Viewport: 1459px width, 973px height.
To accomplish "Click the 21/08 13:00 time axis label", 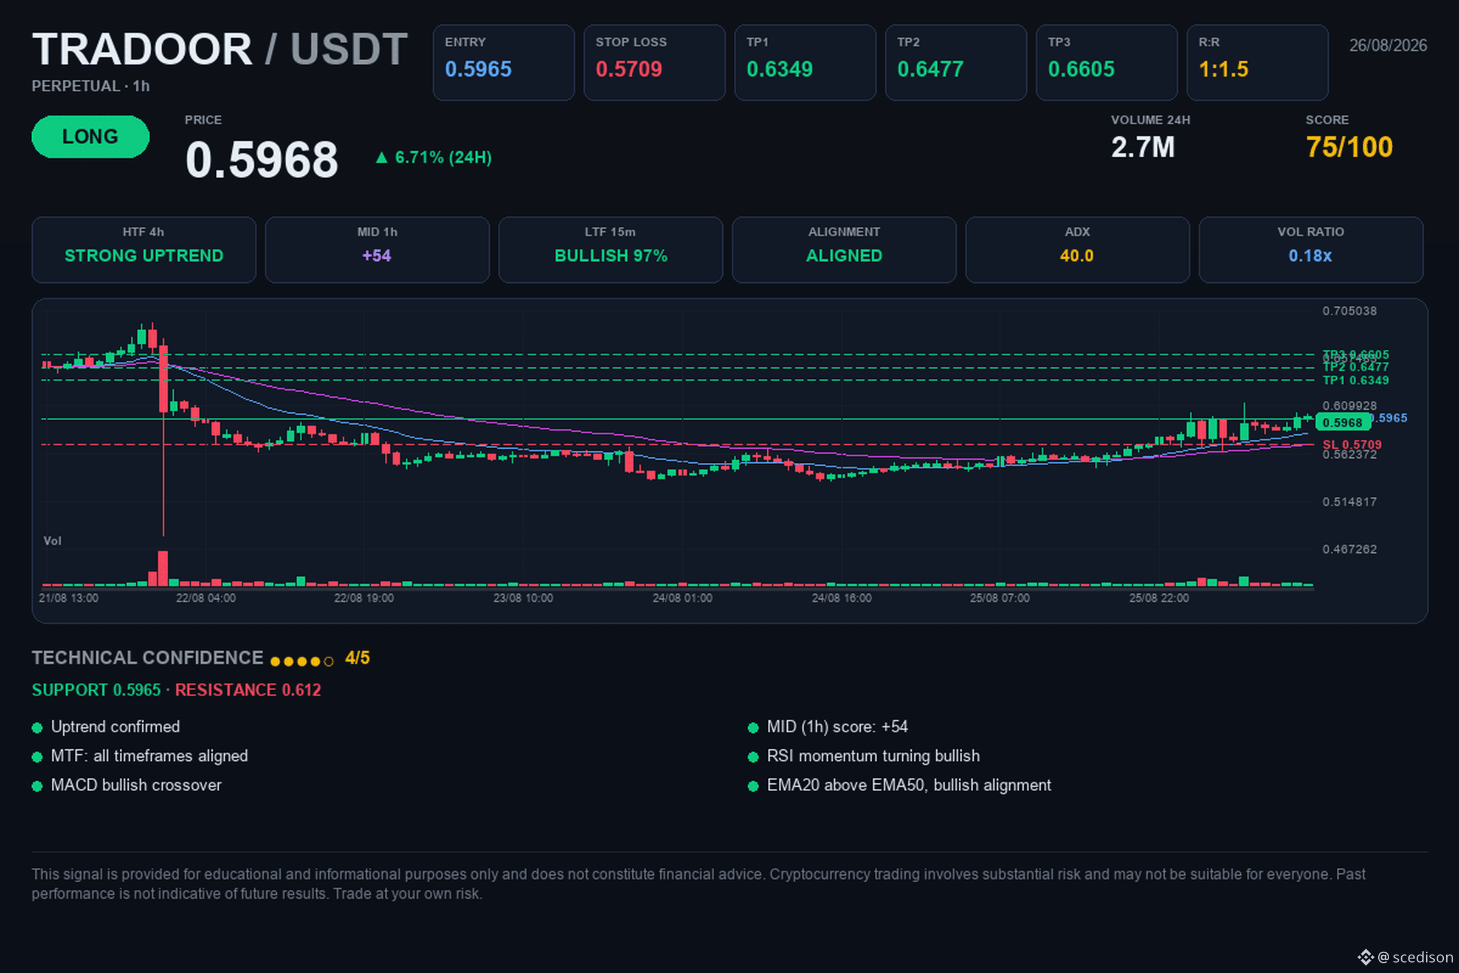I will tap(68, 598).
